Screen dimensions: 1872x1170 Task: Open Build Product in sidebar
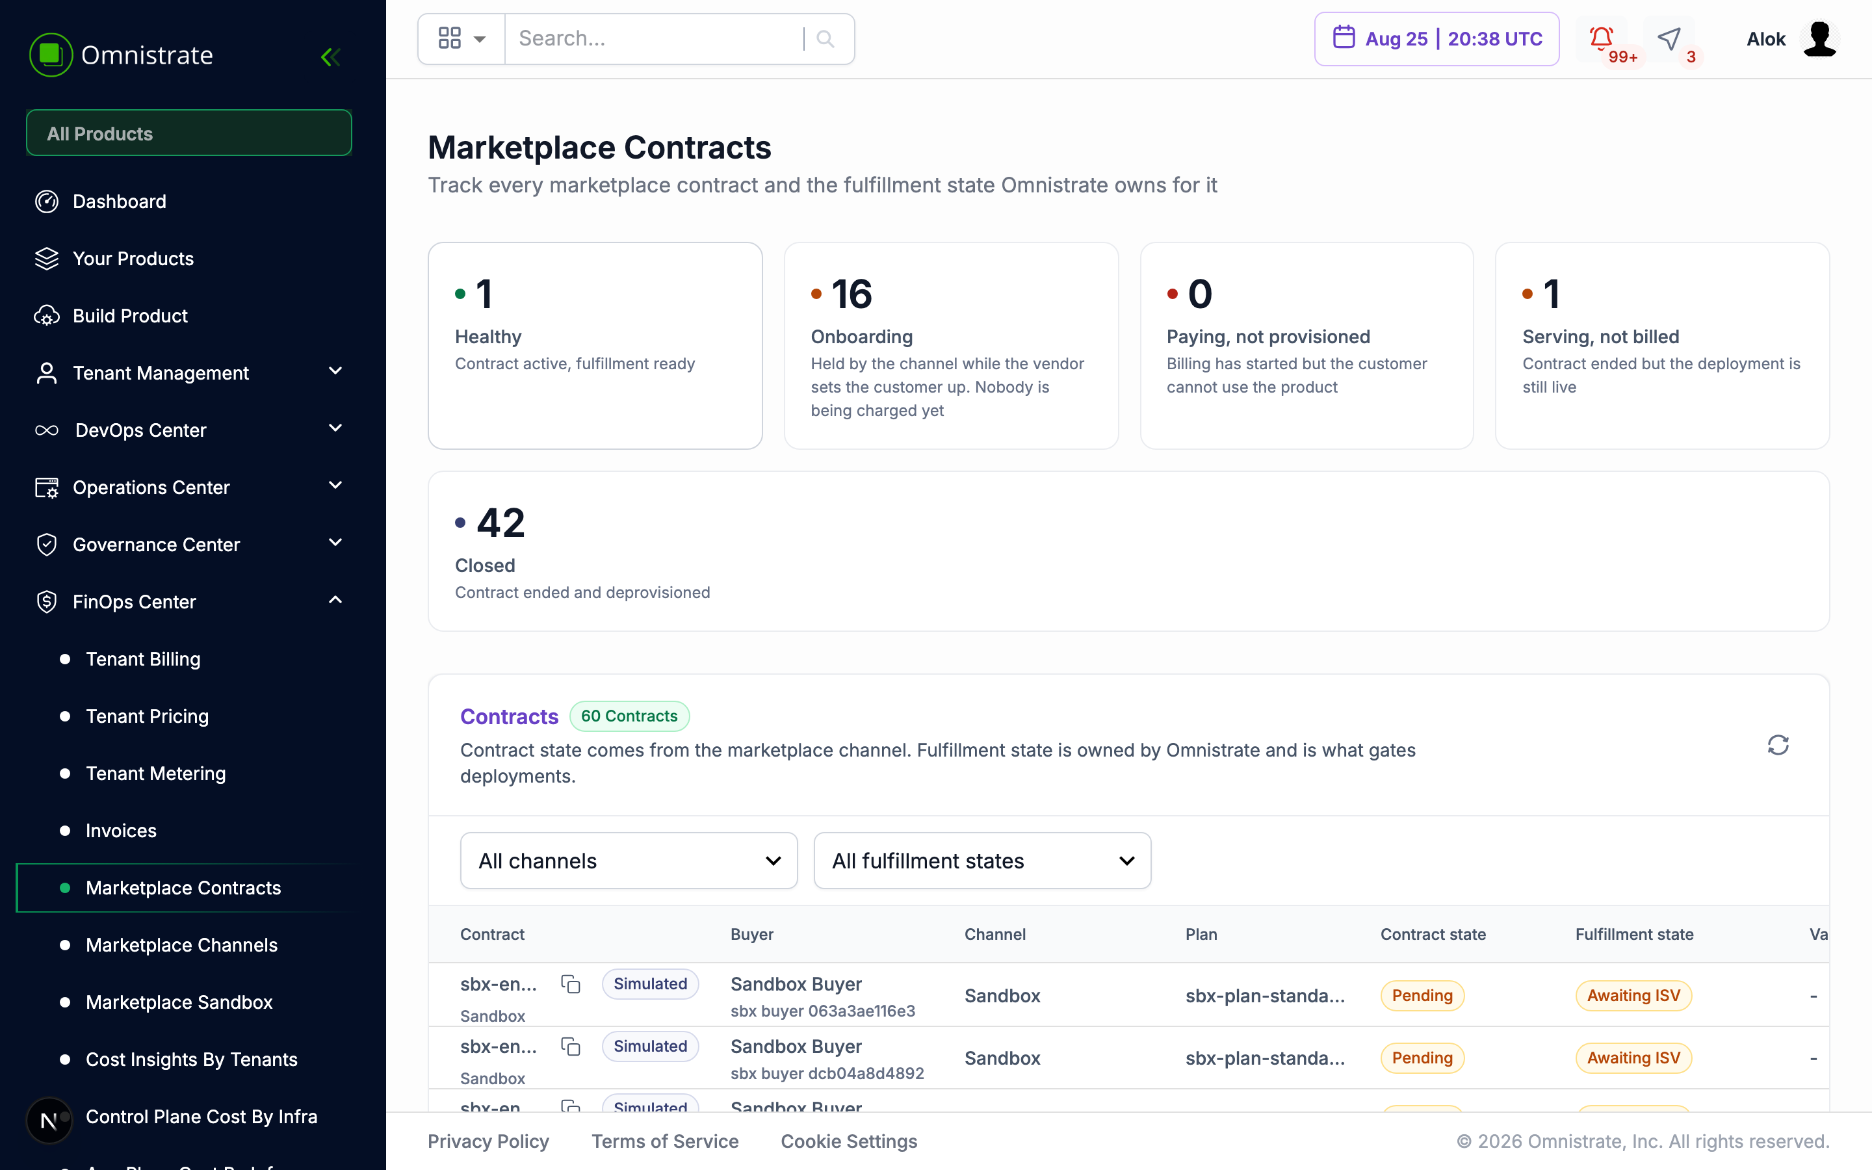click(x=130, y=316)
